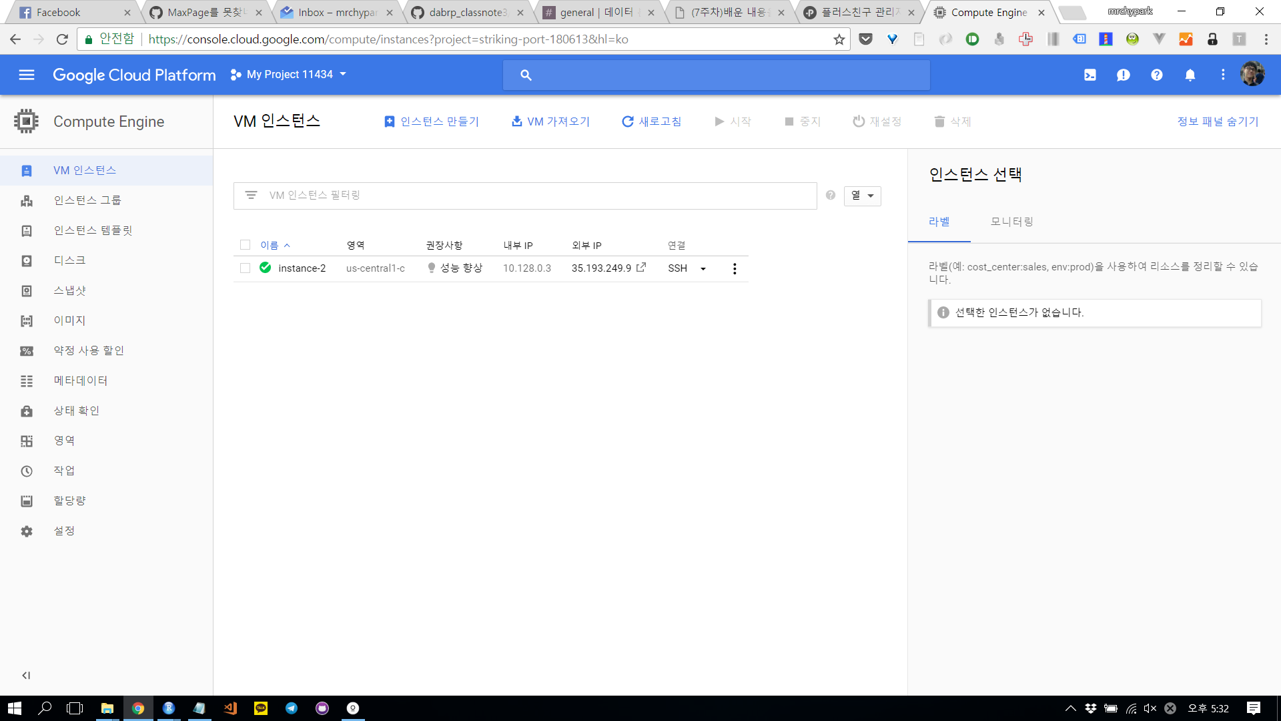Open the SSH connection options arrow
The image size is (1281, 721).
click(703, 268)
